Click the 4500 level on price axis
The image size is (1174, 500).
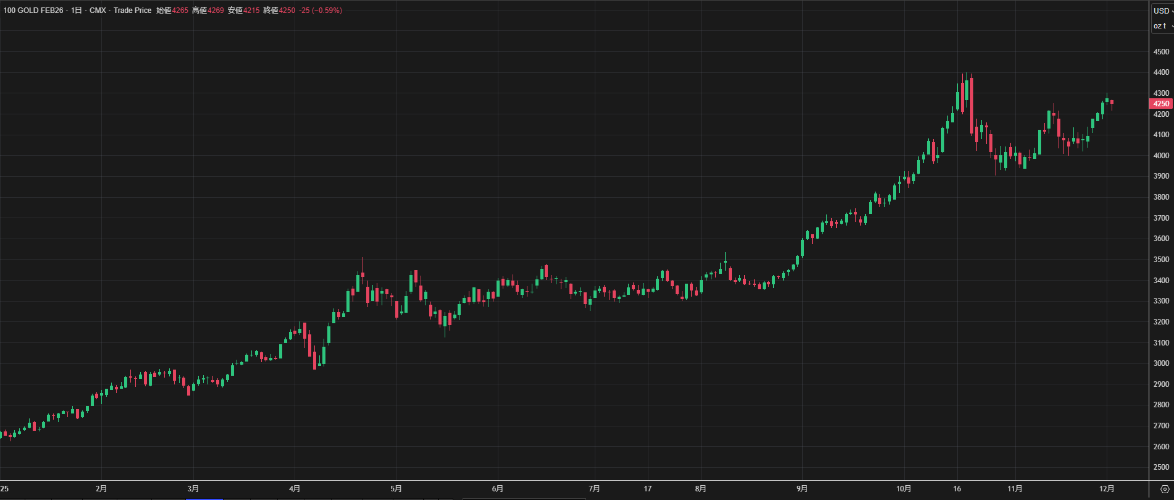click(1161, 52)
